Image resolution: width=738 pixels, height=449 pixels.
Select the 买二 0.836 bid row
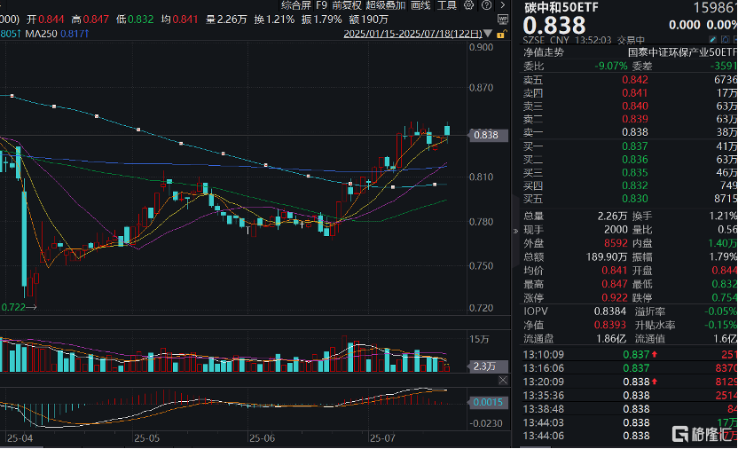(630, 160)
